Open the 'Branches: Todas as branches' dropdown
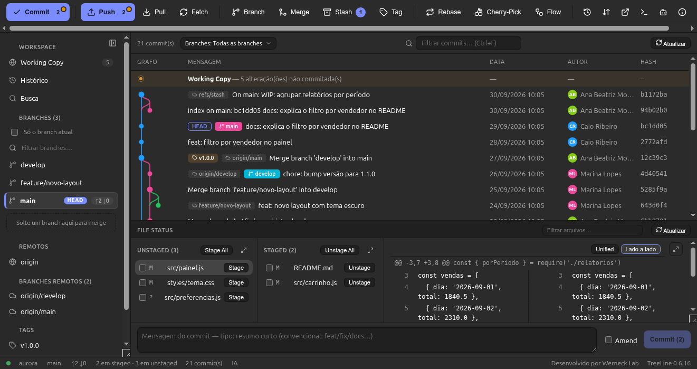Image resolution: width=697 pixels, height=369 pixels. [228, 43]
